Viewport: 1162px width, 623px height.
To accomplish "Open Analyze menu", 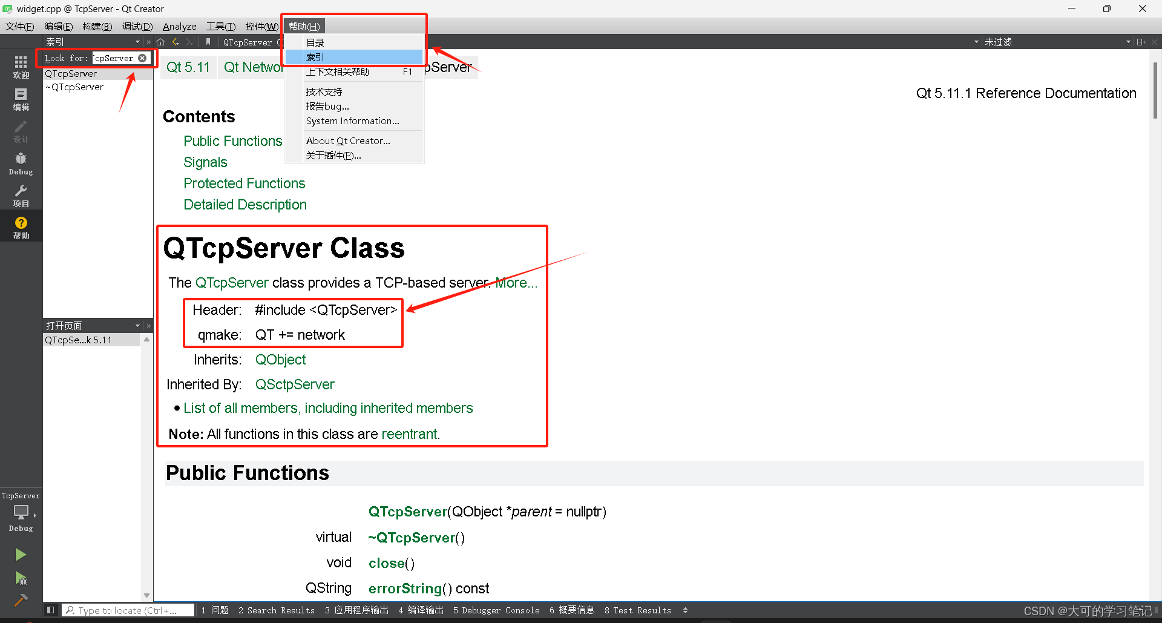I will coord(179,26).
